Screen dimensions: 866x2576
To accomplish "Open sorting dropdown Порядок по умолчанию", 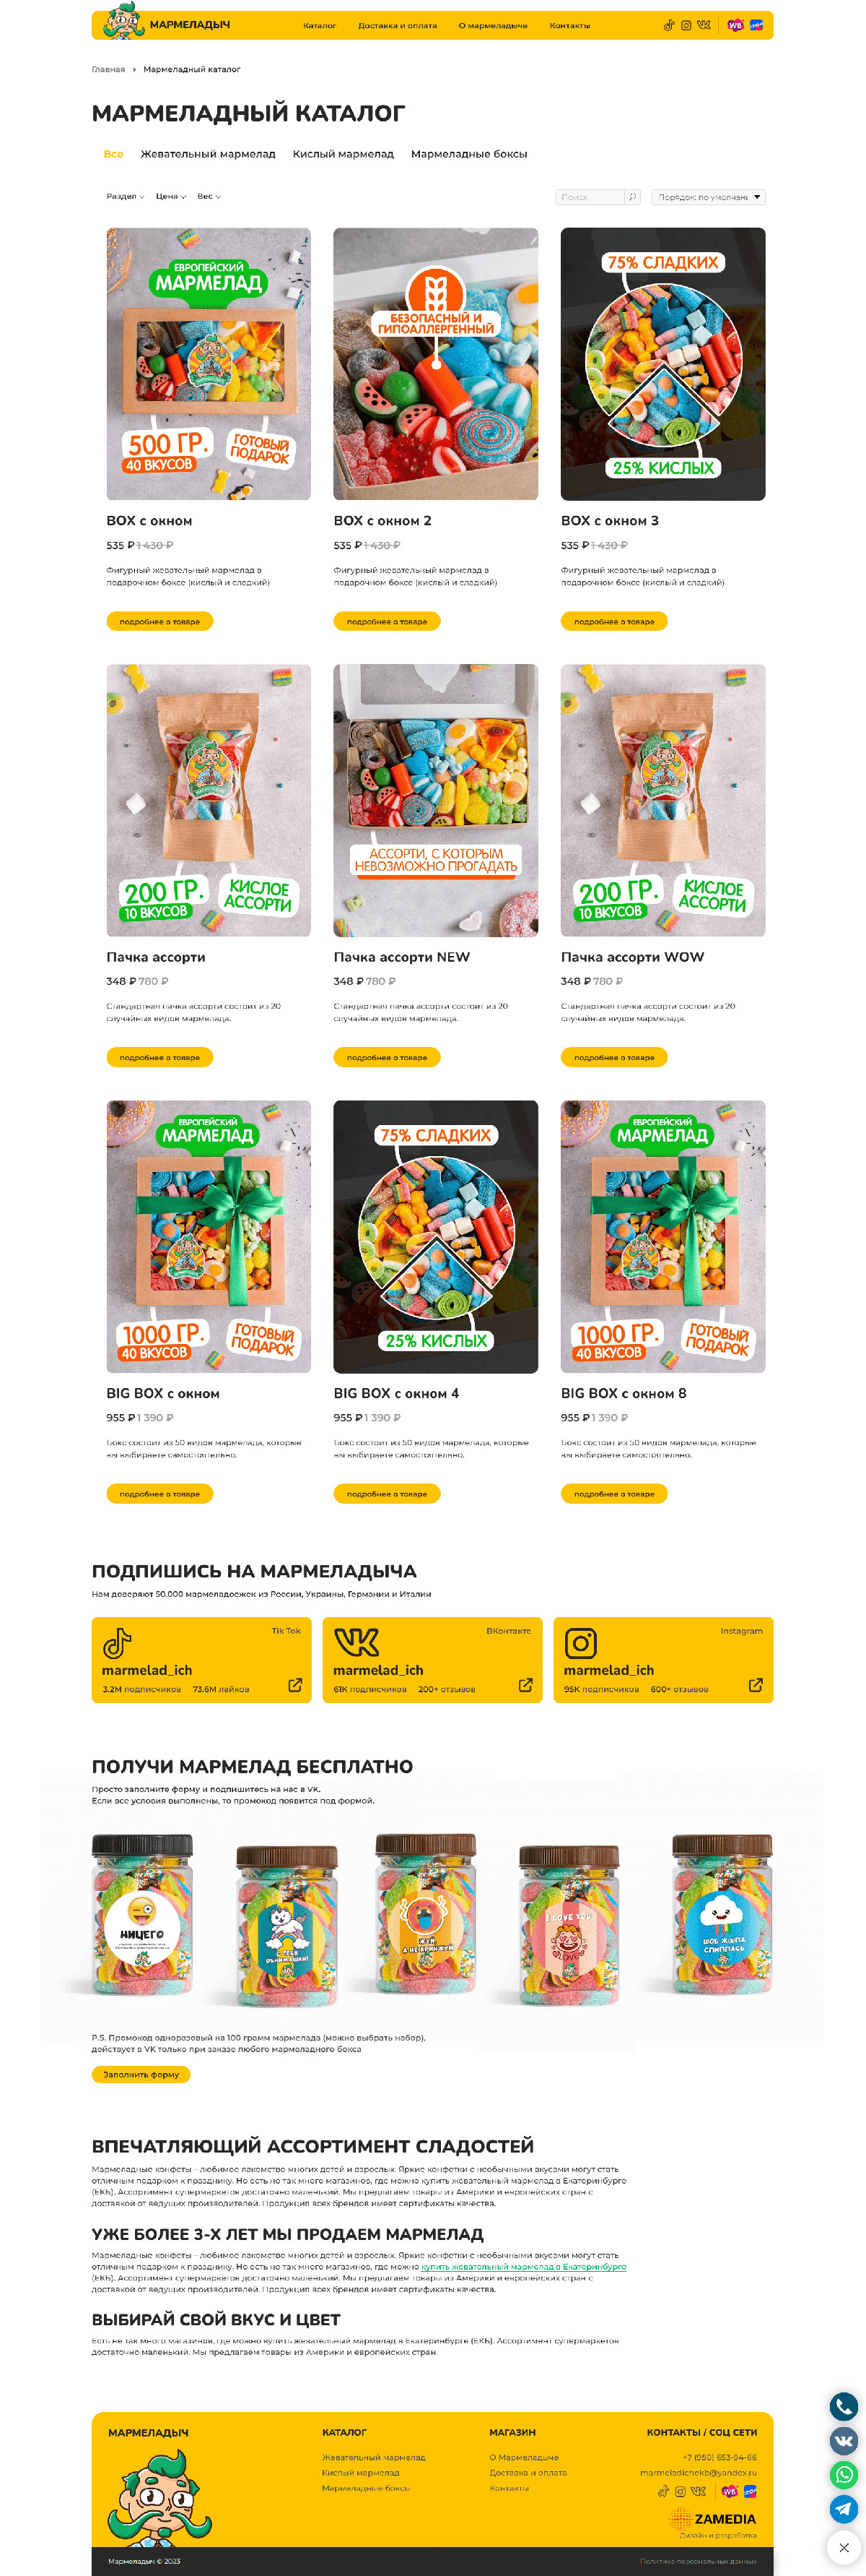I will [708, 197].
